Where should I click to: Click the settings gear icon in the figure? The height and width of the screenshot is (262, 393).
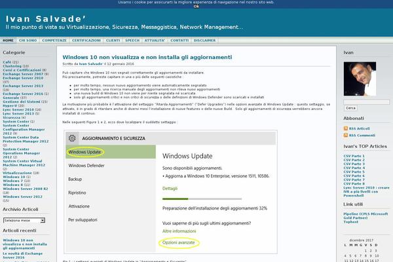pyautogui.click(x=72, y=138)
